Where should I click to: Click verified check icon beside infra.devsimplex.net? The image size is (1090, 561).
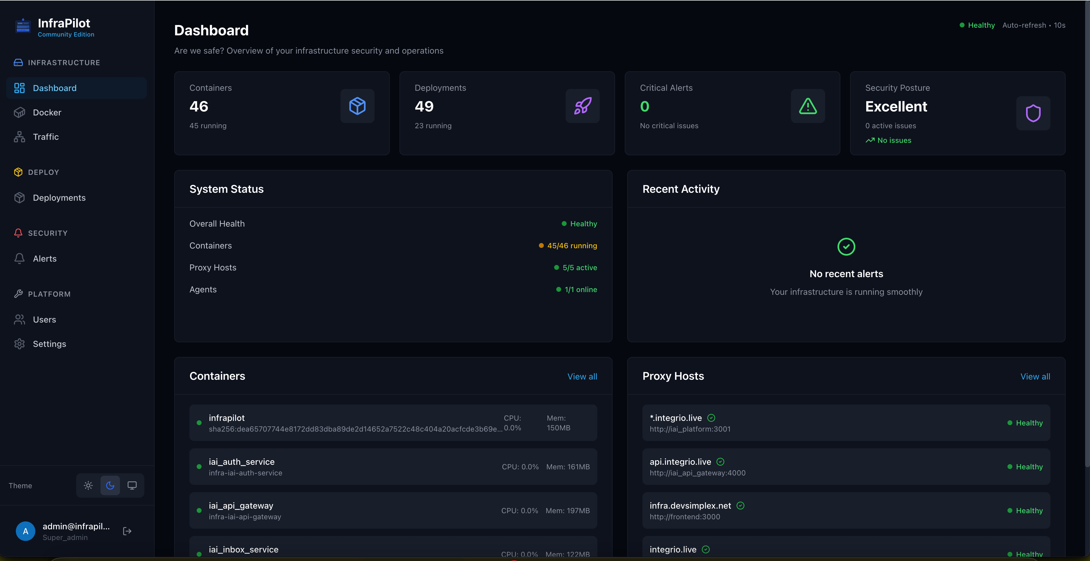(x=740, y=506)
